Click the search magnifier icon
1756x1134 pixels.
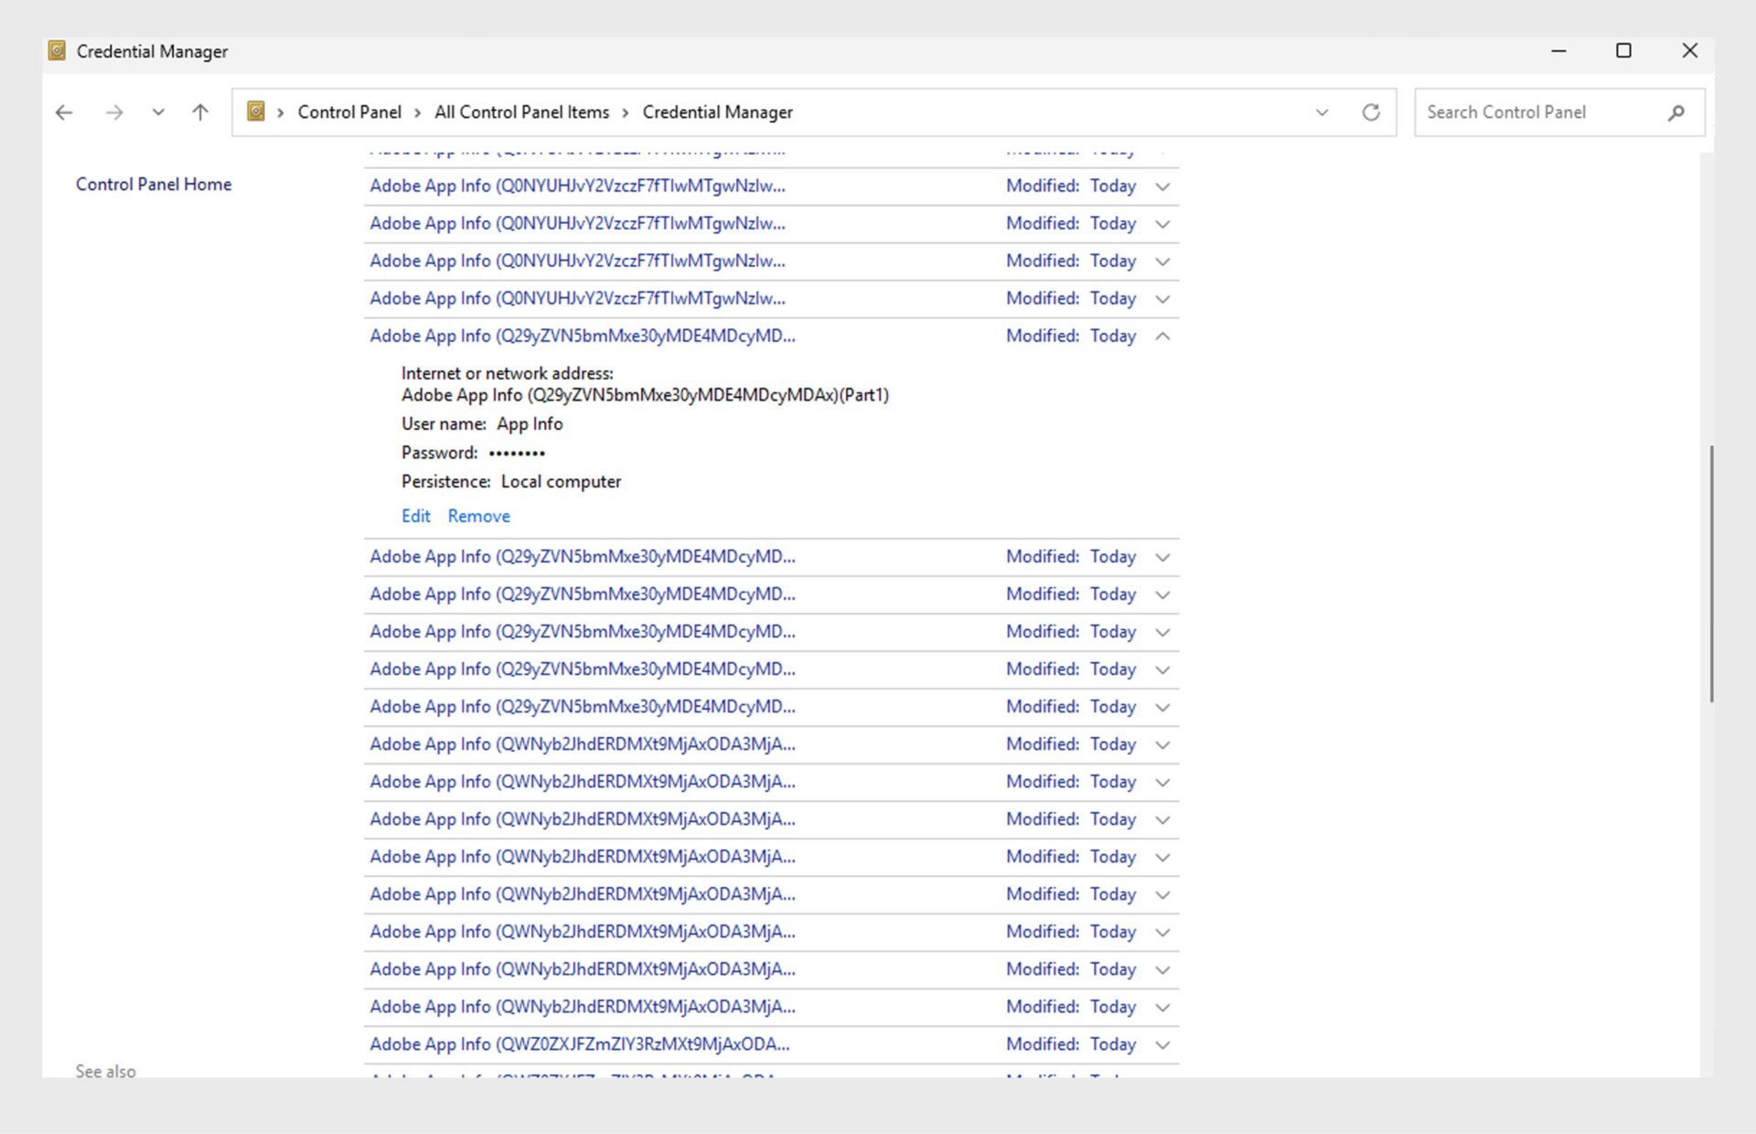click(1676, 112)
